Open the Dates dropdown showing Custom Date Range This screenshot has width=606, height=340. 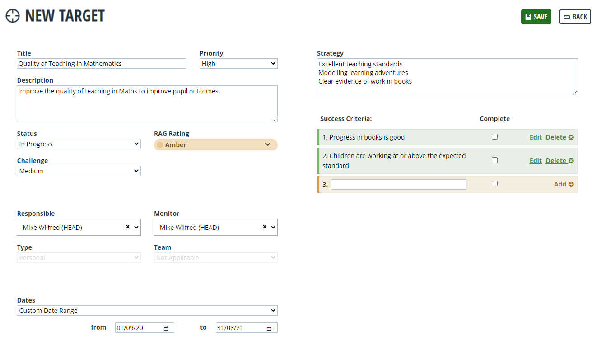click(x=147, y=311)
